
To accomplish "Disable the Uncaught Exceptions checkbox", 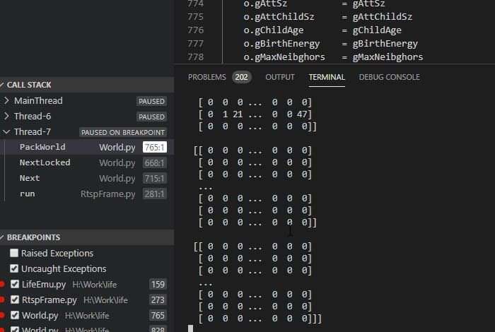I will 14,269.
